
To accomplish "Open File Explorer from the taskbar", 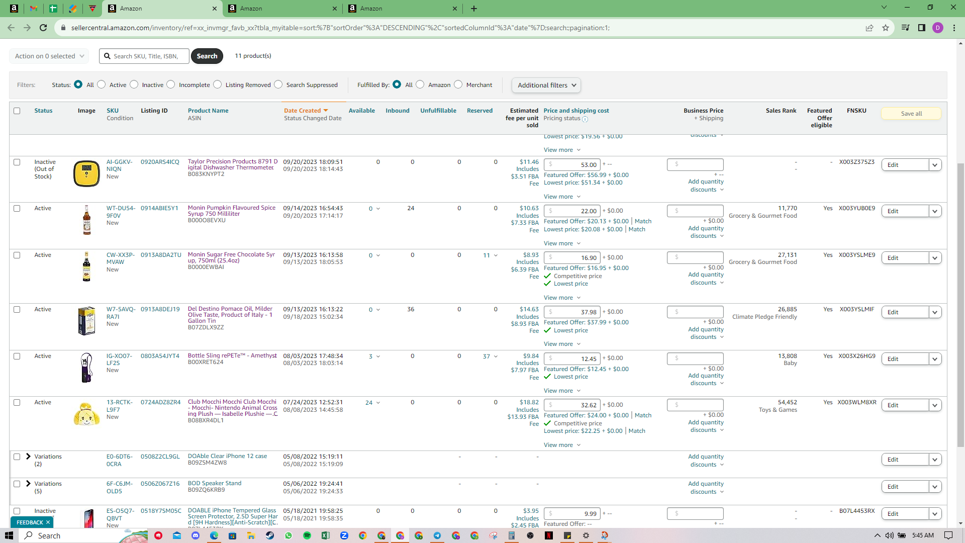I will coord(251,535).
